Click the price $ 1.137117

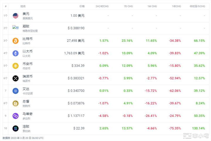click(x=76, y=116)
